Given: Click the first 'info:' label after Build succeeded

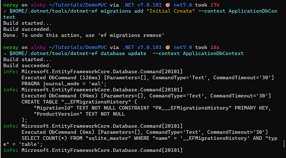Looking at the screenshot, I should 11,71.
